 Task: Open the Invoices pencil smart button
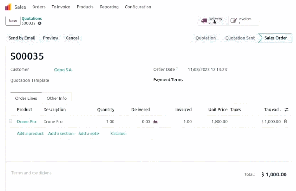point(244,21)
